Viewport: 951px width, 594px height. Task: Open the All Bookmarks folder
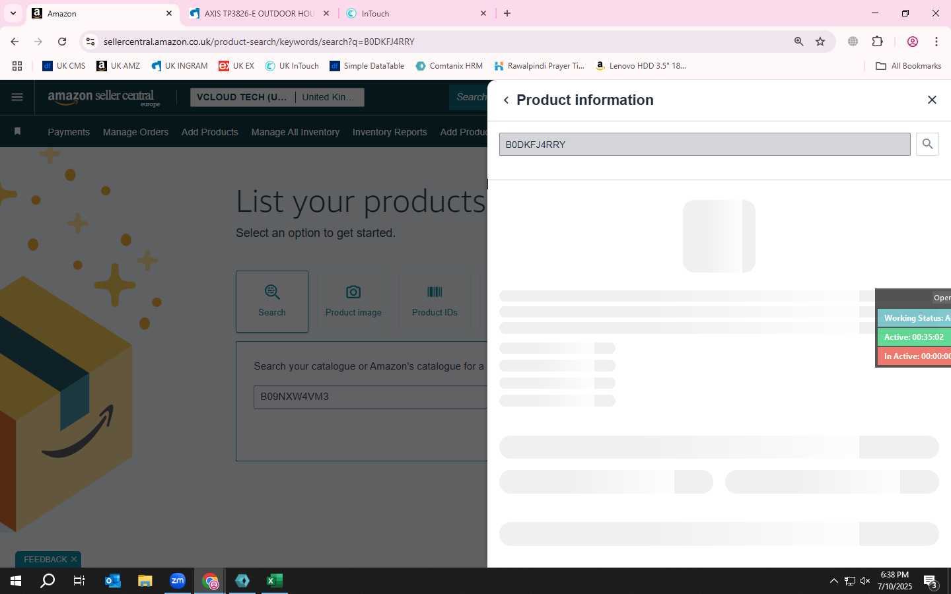point(908,66)
